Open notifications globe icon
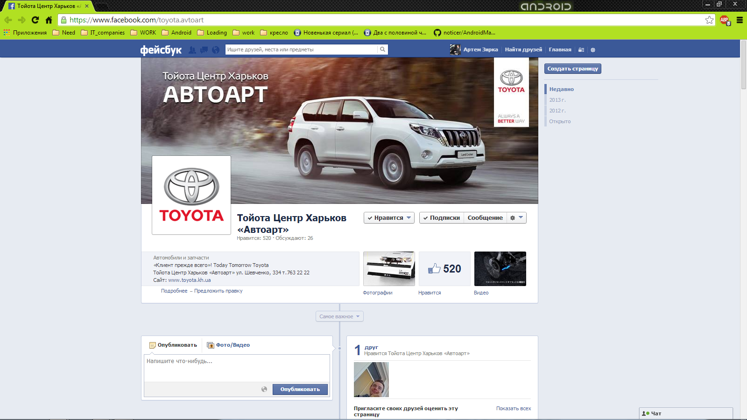747x420 pixels. [216, 50]
